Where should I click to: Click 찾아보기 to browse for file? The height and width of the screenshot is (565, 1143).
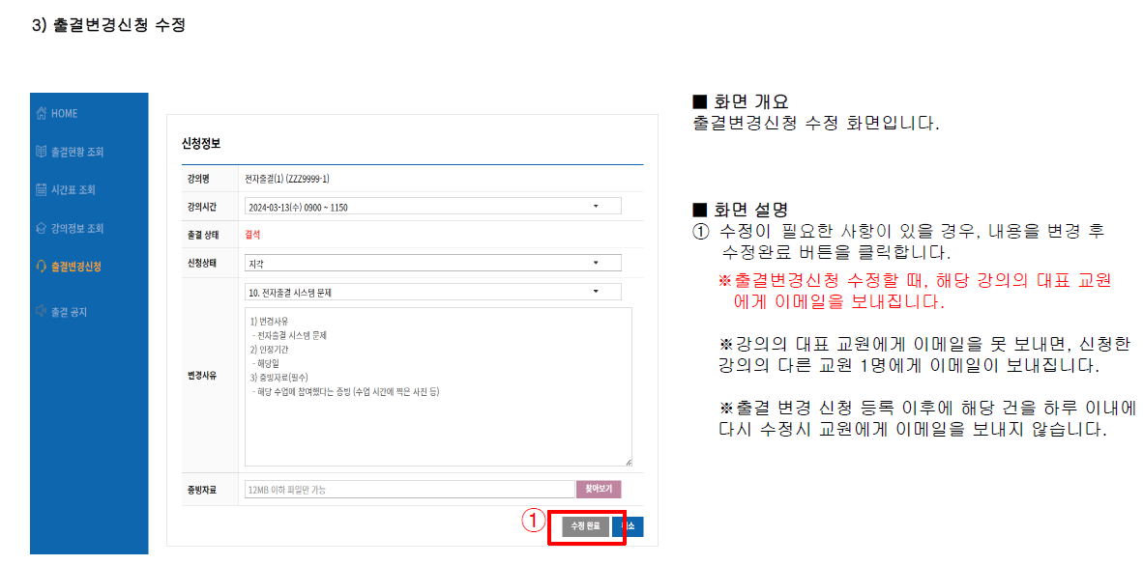tap(599, 490)
